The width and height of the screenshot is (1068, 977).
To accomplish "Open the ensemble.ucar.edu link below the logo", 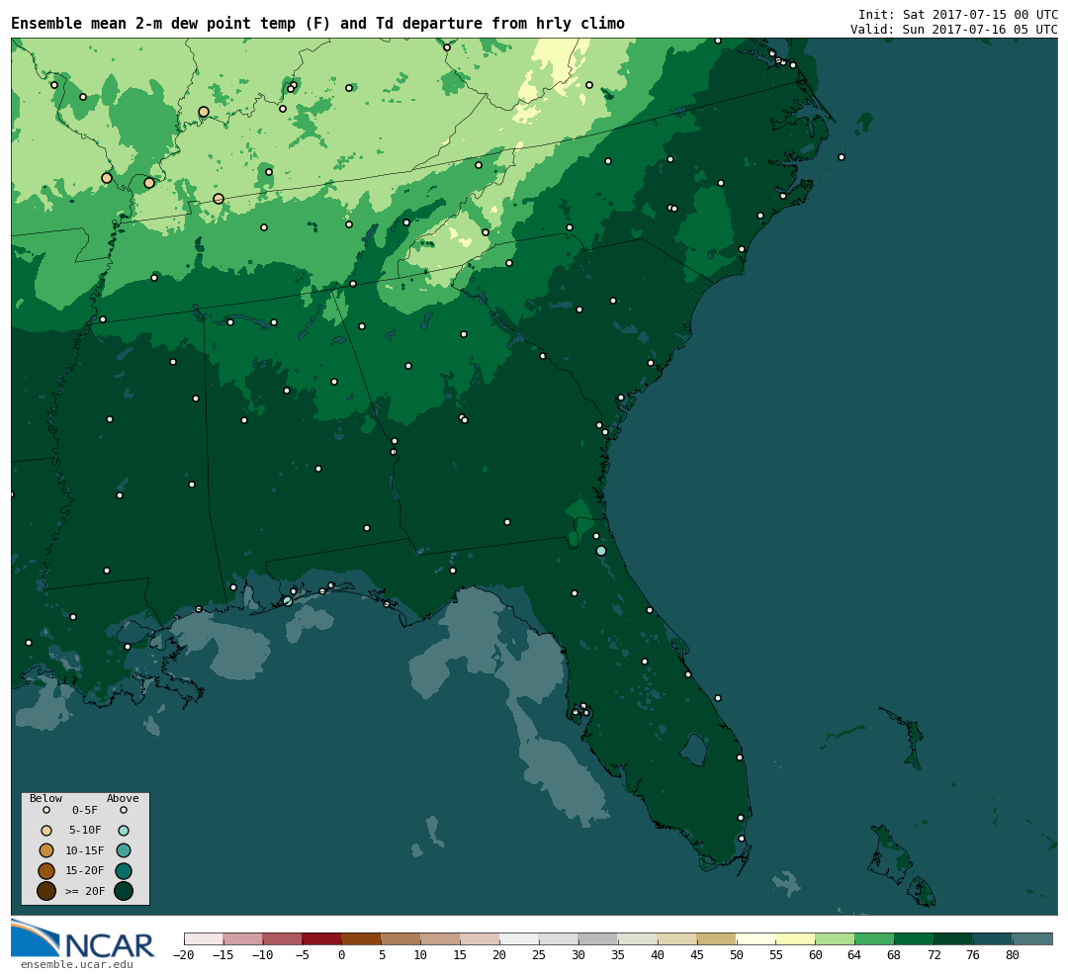I will pos(76,965).
